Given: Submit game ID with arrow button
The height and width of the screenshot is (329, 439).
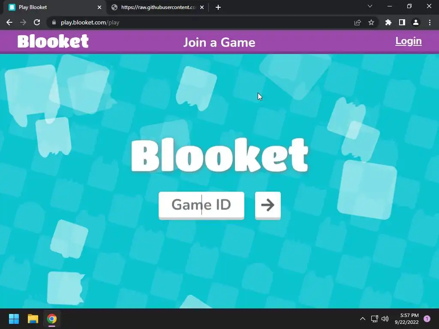Looking at the screenshot, I should [x=268, y=205].
